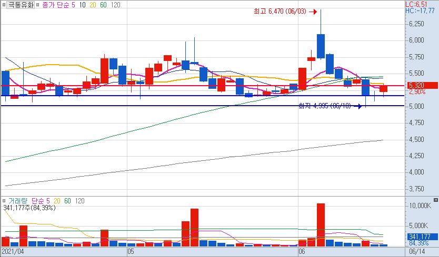The width and height of the screenshot is (439, 257).
Task: Click the 05 month date axis label
Action: (131, 251)
